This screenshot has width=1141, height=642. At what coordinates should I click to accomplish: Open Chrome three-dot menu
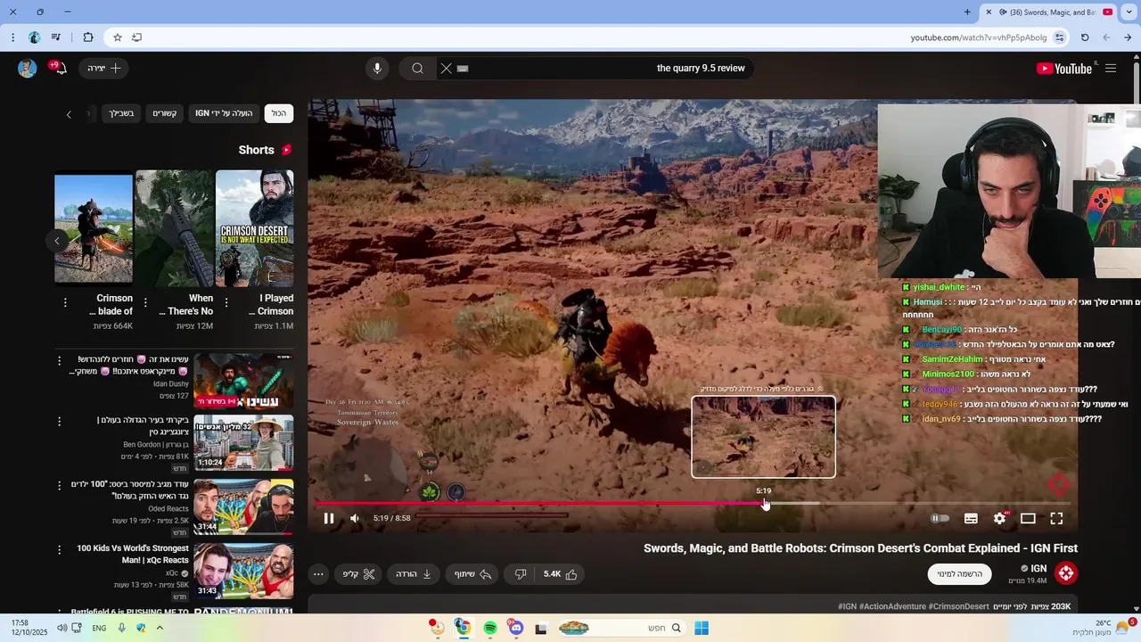(x=12, y=37)
